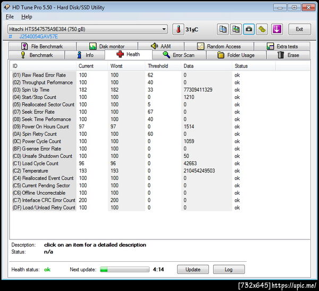Click the Power On Hours data value 1514

[189, 127]
